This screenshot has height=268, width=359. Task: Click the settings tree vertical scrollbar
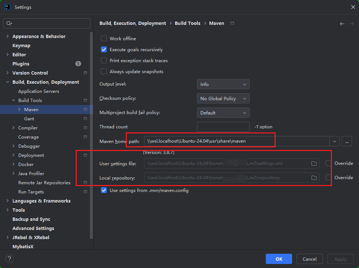coord(91,135)
